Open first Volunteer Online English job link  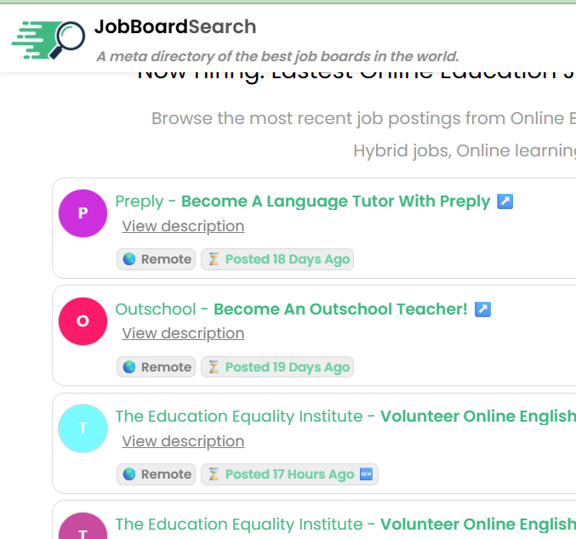[x=476, y=417]
